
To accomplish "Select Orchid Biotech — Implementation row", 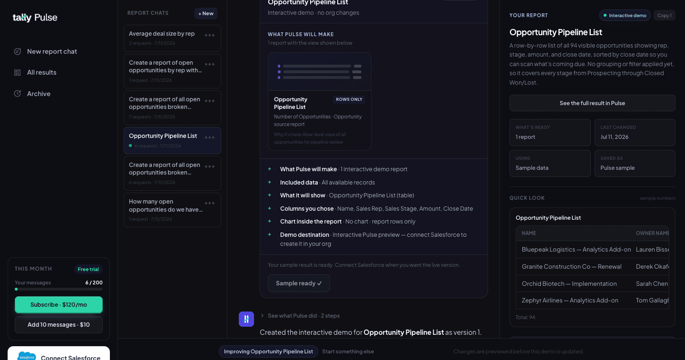I will pyautogui.click(x=592, y=283).
